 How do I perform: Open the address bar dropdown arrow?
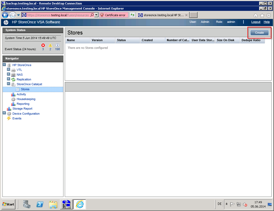pos(96,15)
